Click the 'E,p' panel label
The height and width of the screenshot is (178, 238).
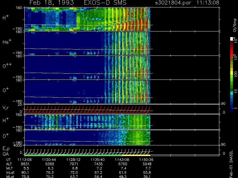coord(6,149)
